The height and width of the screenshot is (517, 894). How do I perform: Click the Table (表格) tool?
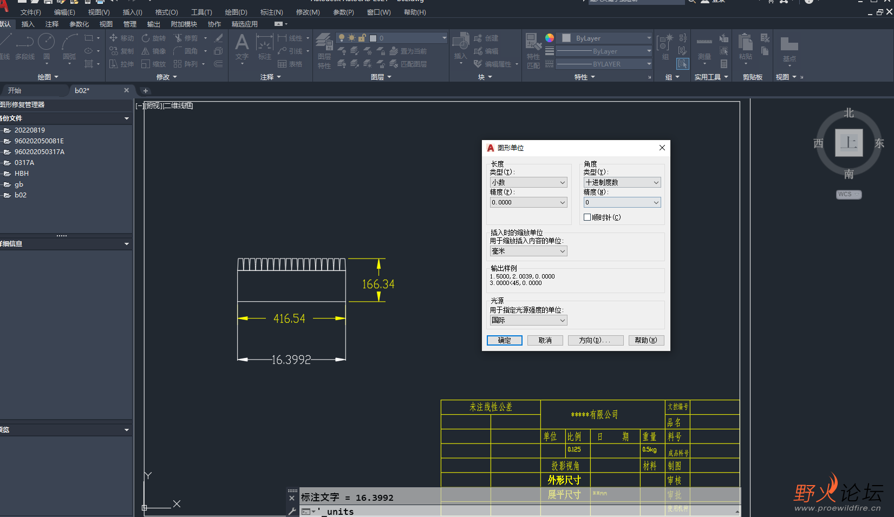(x=290, y=64)
